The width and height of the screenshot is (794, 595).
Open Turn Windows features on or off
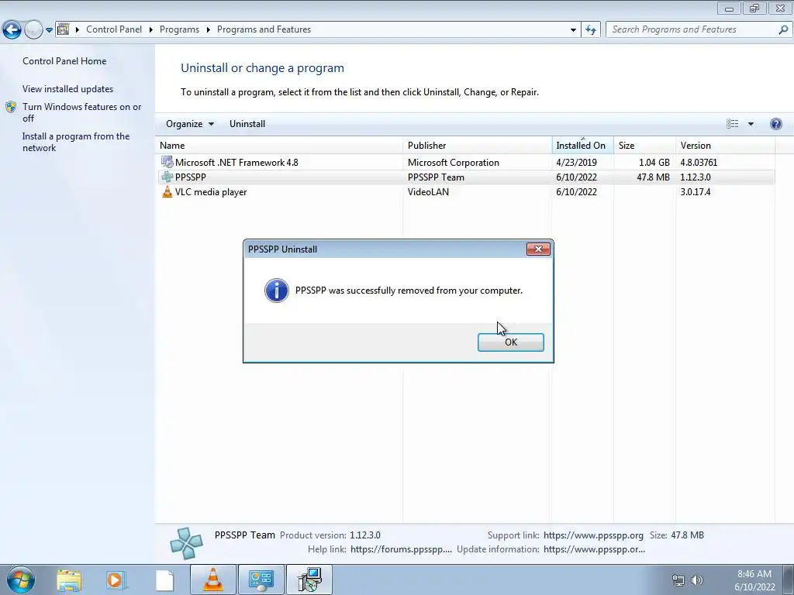[x=81, y=112]
